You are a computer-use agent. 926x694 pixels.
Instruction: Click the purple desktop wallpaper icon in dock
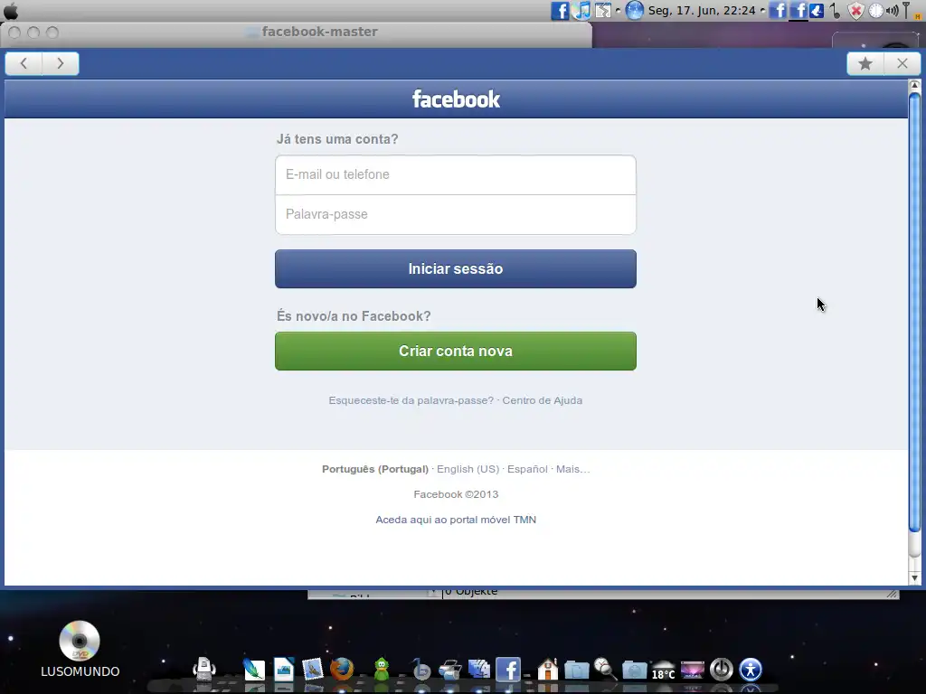pos(692,670)
